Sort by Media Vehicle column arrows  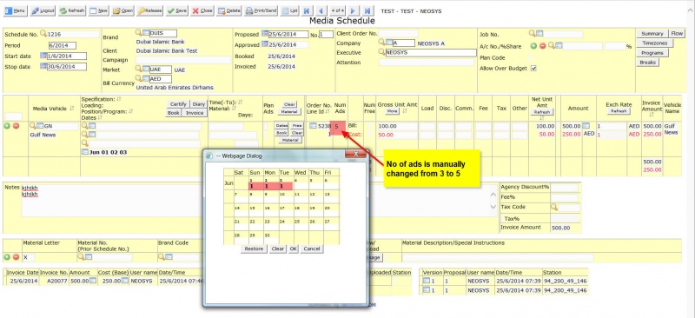pyautogui.click(x=72, y=109)
